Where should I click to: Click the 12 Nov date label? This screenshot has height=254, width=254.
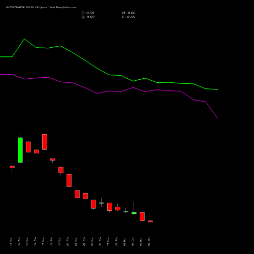(19, 241)
